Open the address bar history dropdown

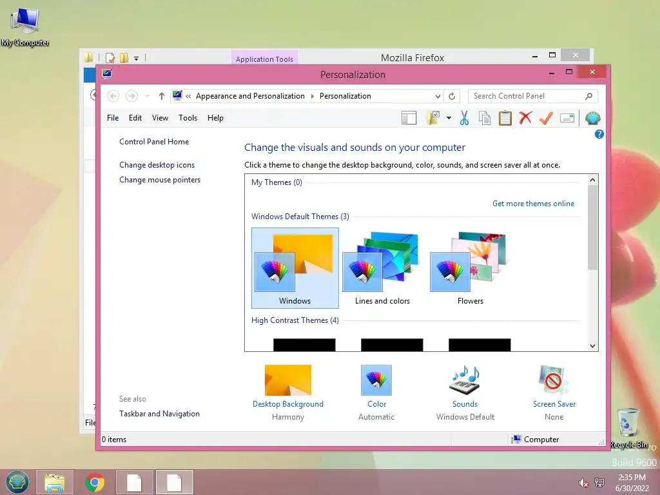(438, 97)
